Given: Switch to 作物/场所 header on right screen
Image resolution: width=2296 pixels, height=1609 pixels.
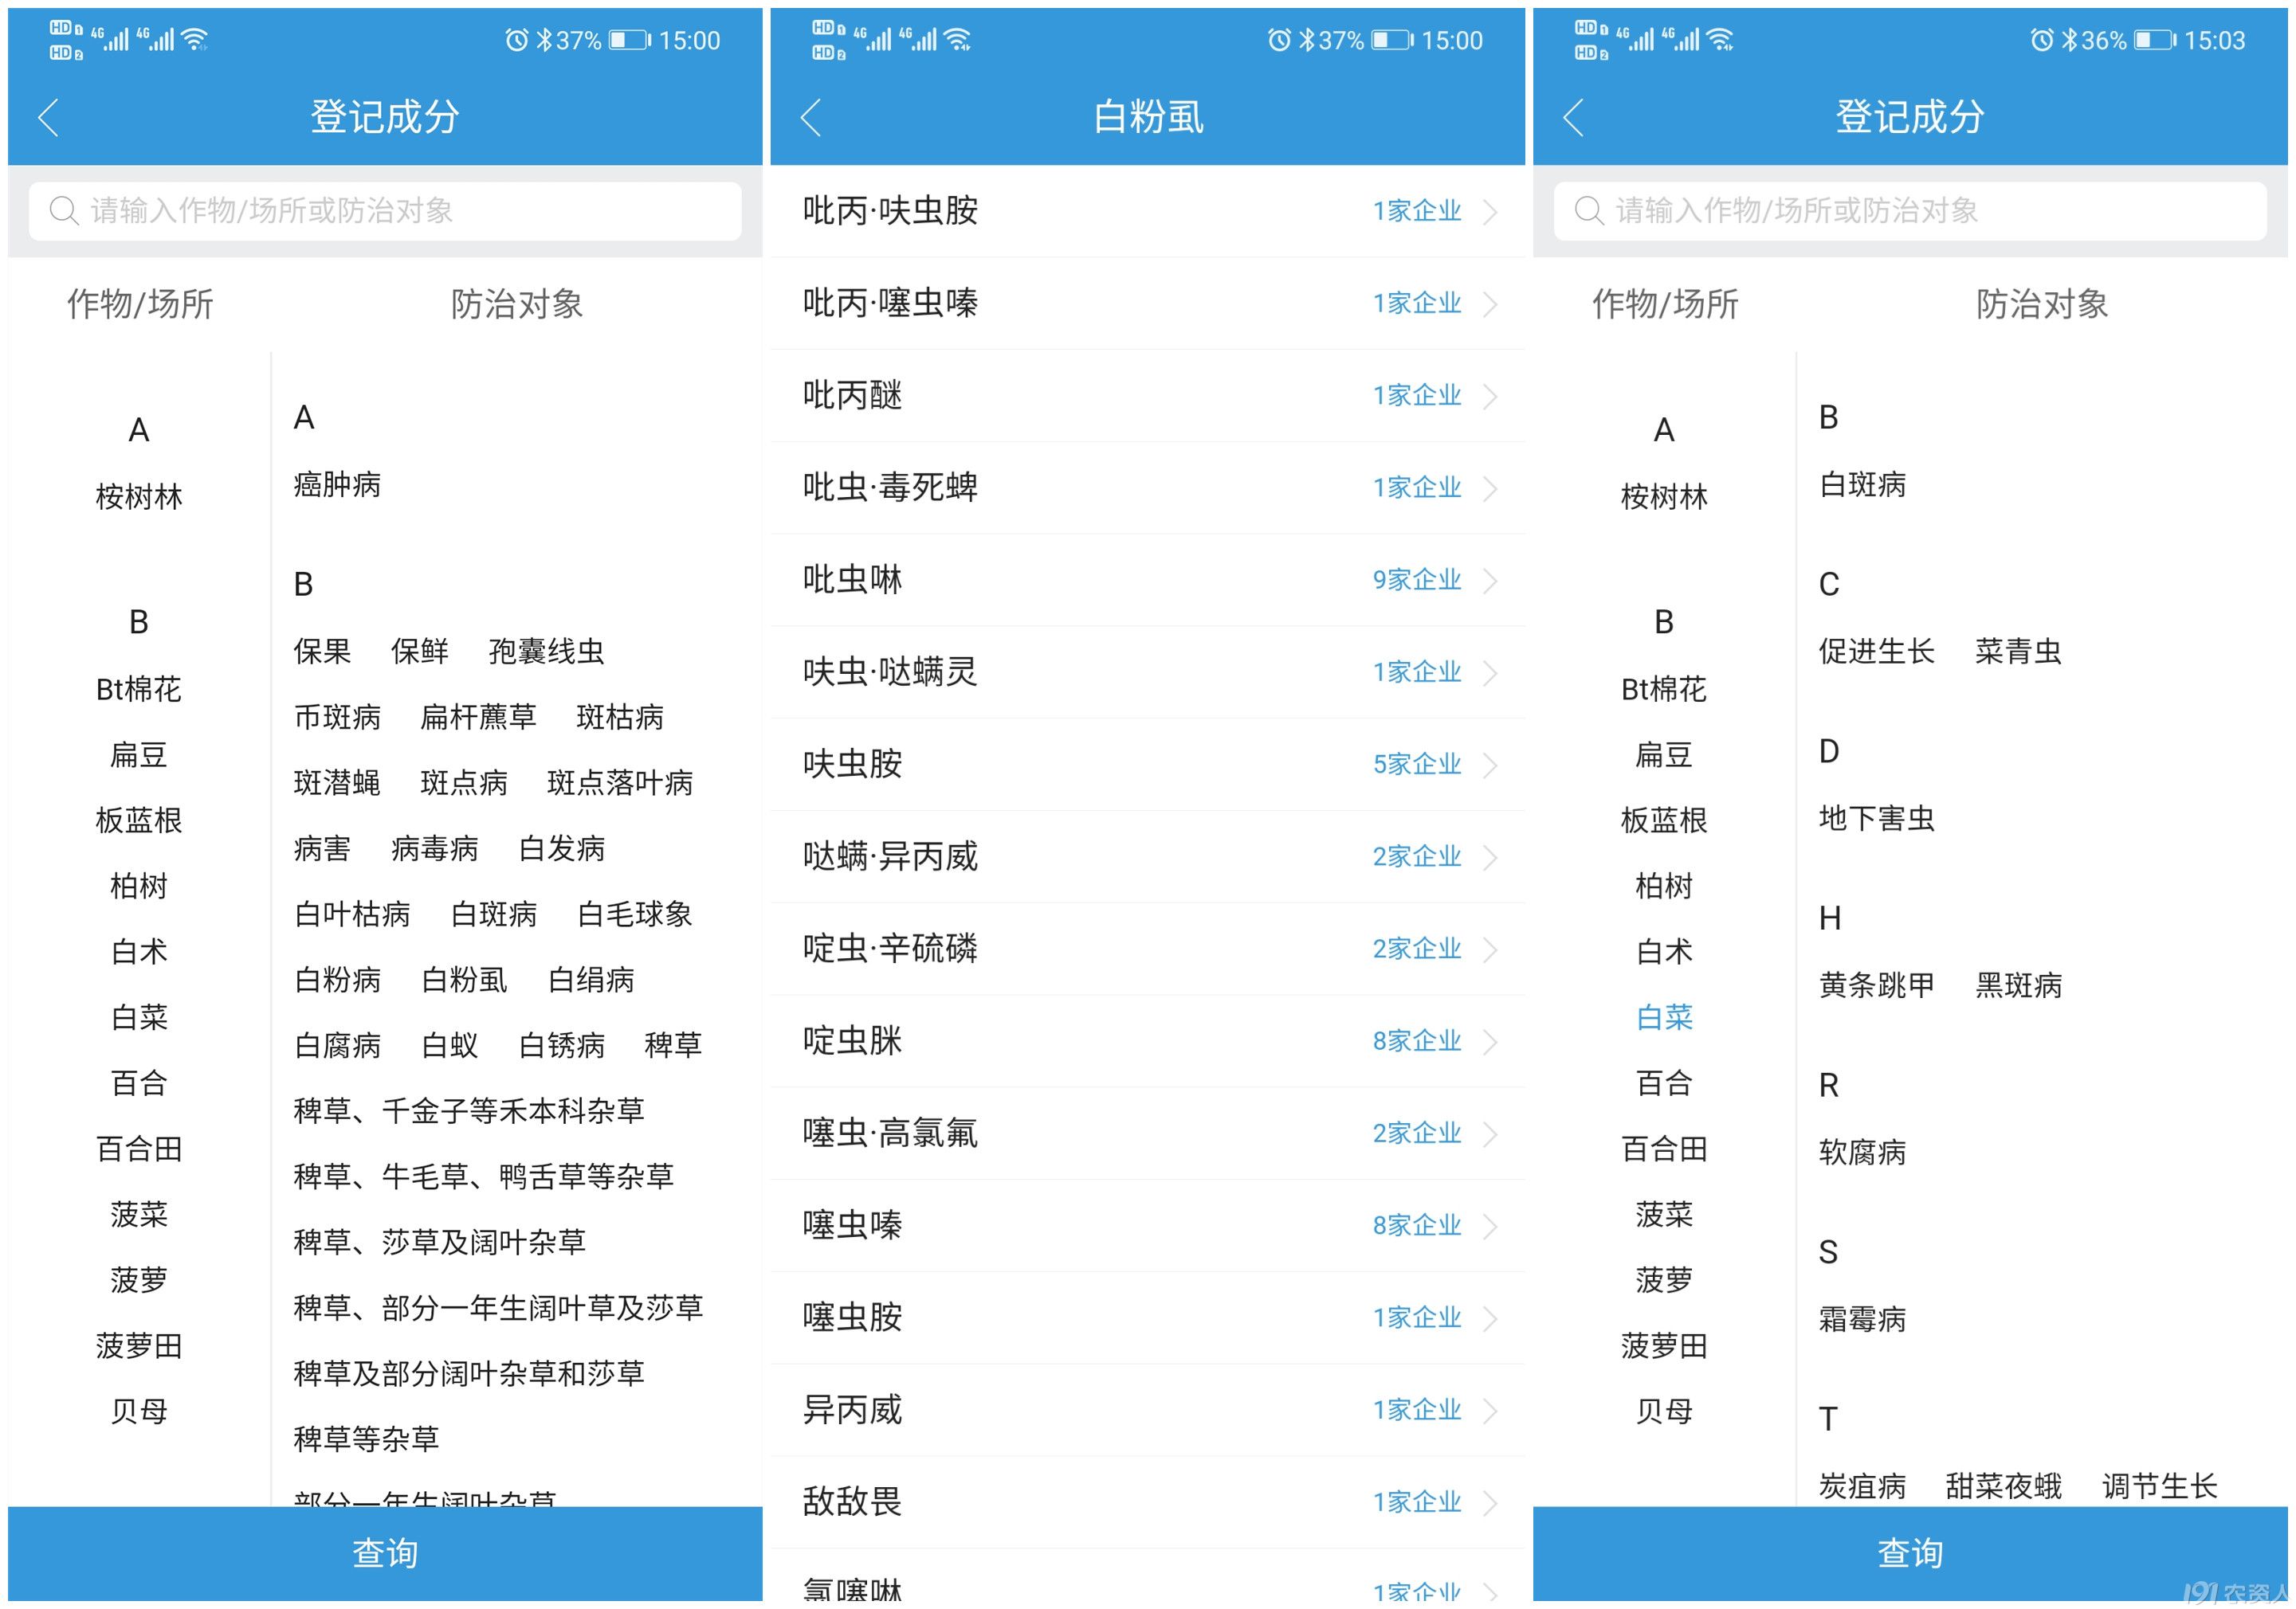Looking at the screenshot, I should pyautogui.click(x=1664, y=303).
